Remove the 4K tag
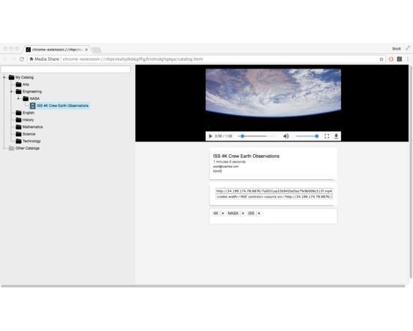413x331 pixels. (x=223, y=214)
